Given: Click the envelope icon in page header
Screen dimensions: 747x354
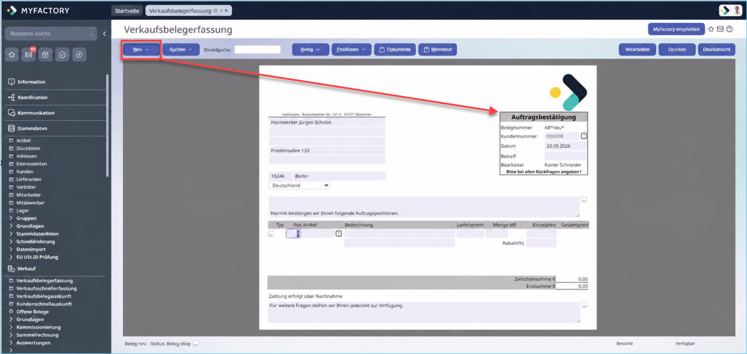Looking at the screenshot, I should coord(720,29).
